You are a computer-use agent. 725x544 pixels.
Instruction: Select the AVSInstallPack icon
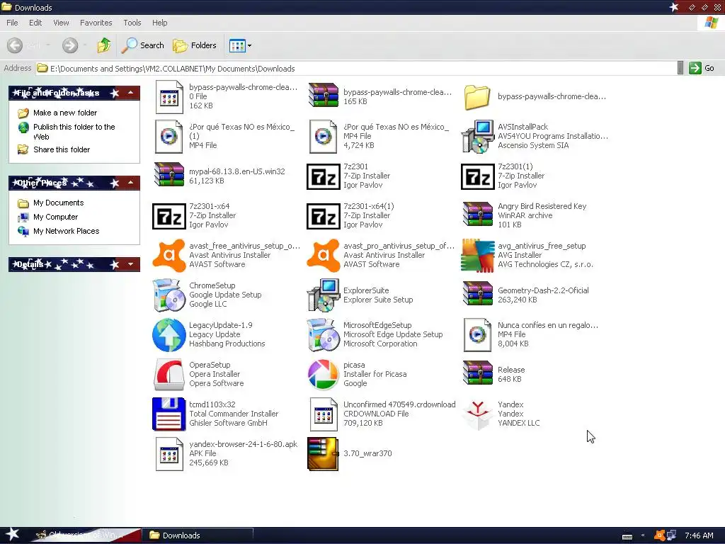(x=478, y=137)
